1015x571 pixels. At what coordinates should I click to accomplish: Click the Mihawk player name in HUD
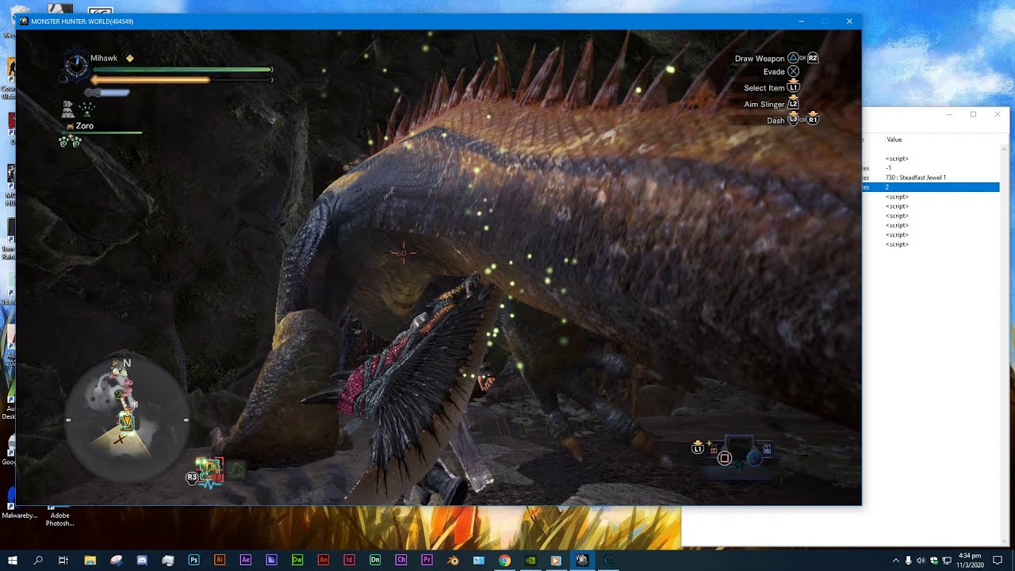(x=104, y=58)
